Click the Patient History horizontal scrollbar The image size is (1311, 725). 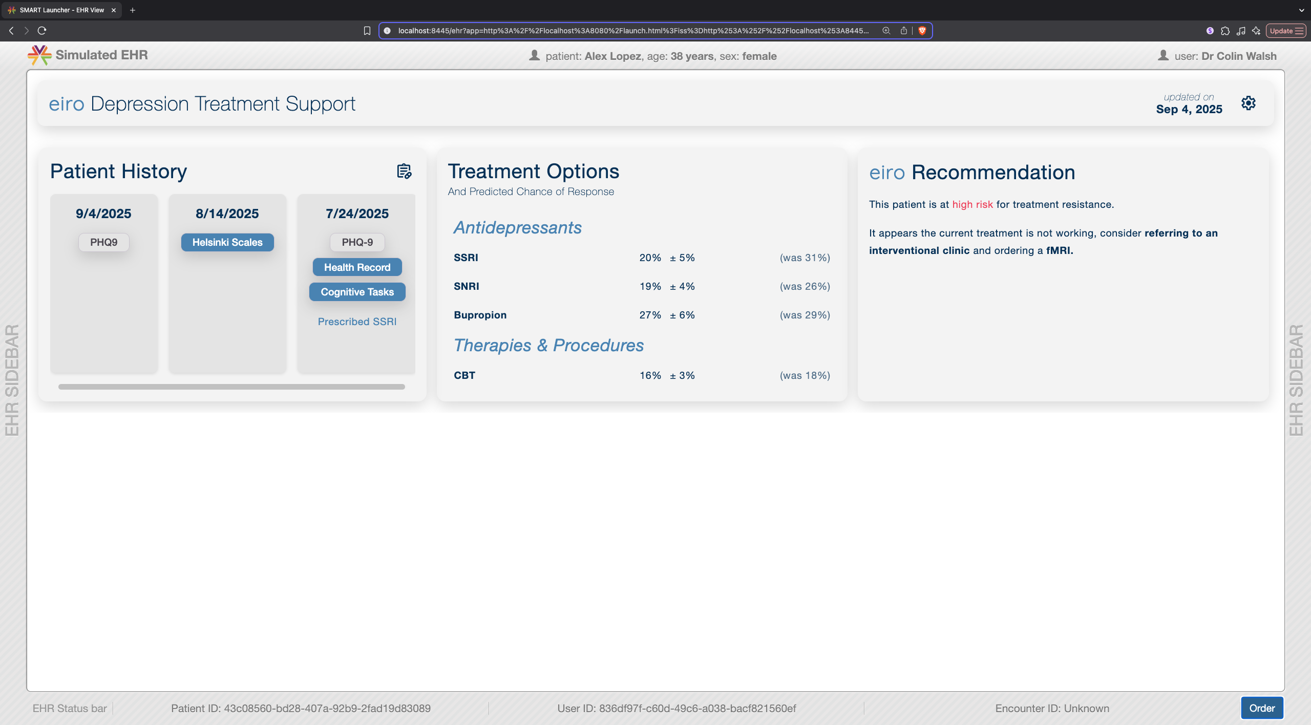[231, 387]
